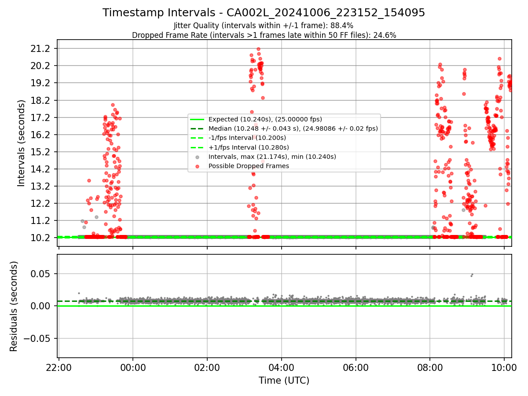Click the 14.2 y-axis tick label

(x=41, y=169)
